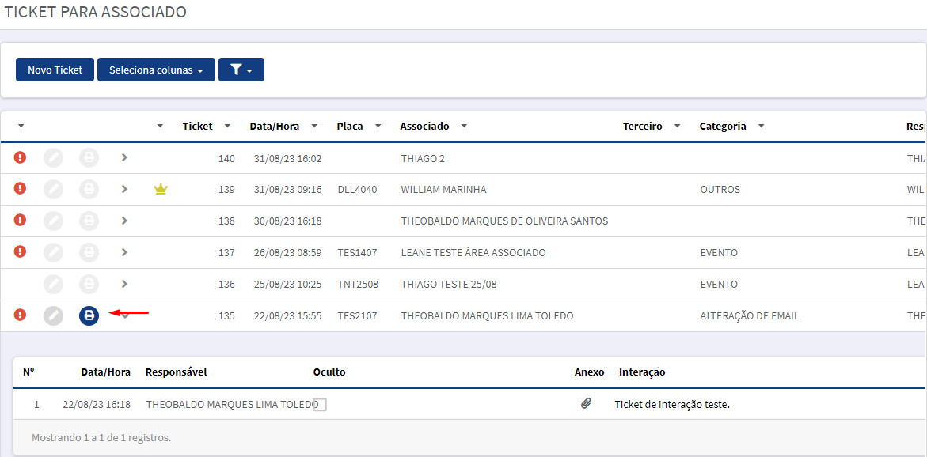The width and height of the screenshot is (927, 457).
Task: Open the Ticket column sort arrow
Action: click(227, 127)
